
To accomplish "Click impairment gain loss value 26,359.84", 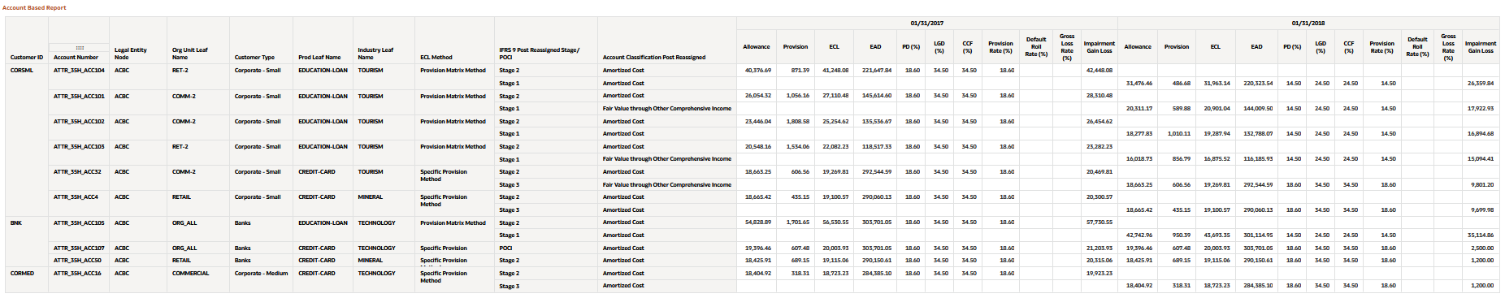I will coord(1480,84).
